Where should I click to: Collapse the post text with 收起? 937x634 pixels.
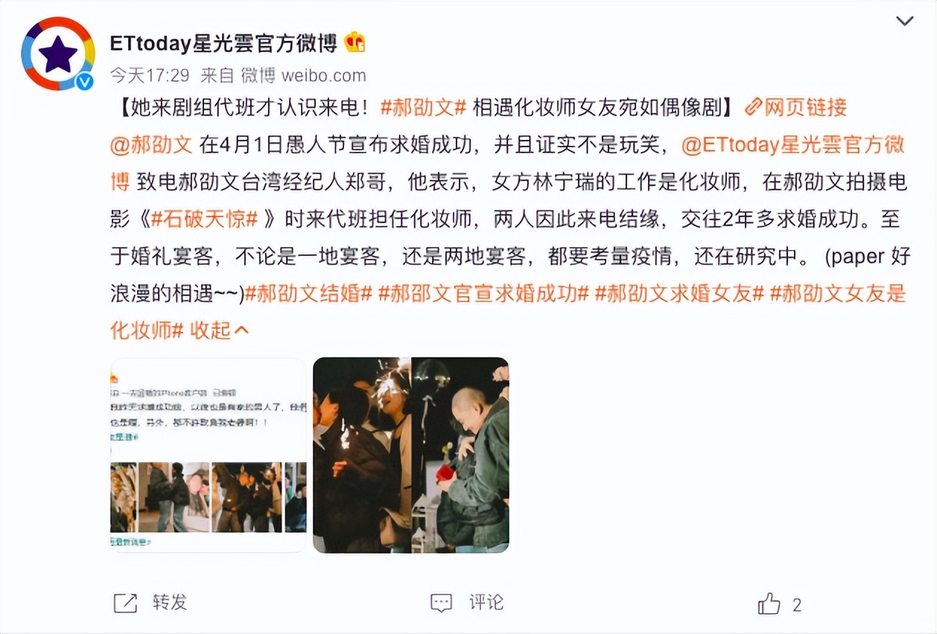(x=219, y=330)
